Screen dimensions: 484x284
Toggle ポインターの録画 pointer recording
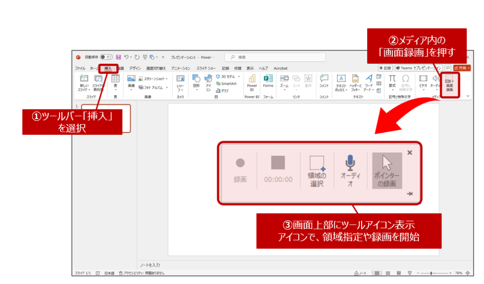pos(387,170)
